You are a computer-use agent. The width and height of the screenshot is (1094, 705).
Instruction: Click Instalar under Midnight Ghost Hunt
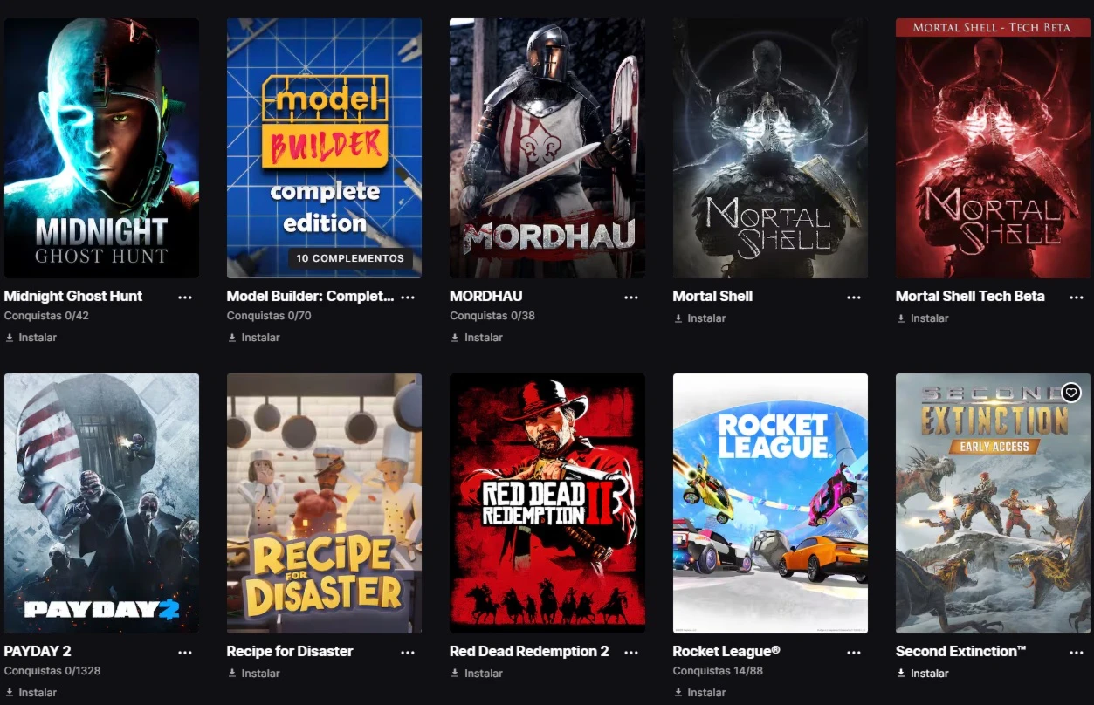31,338
